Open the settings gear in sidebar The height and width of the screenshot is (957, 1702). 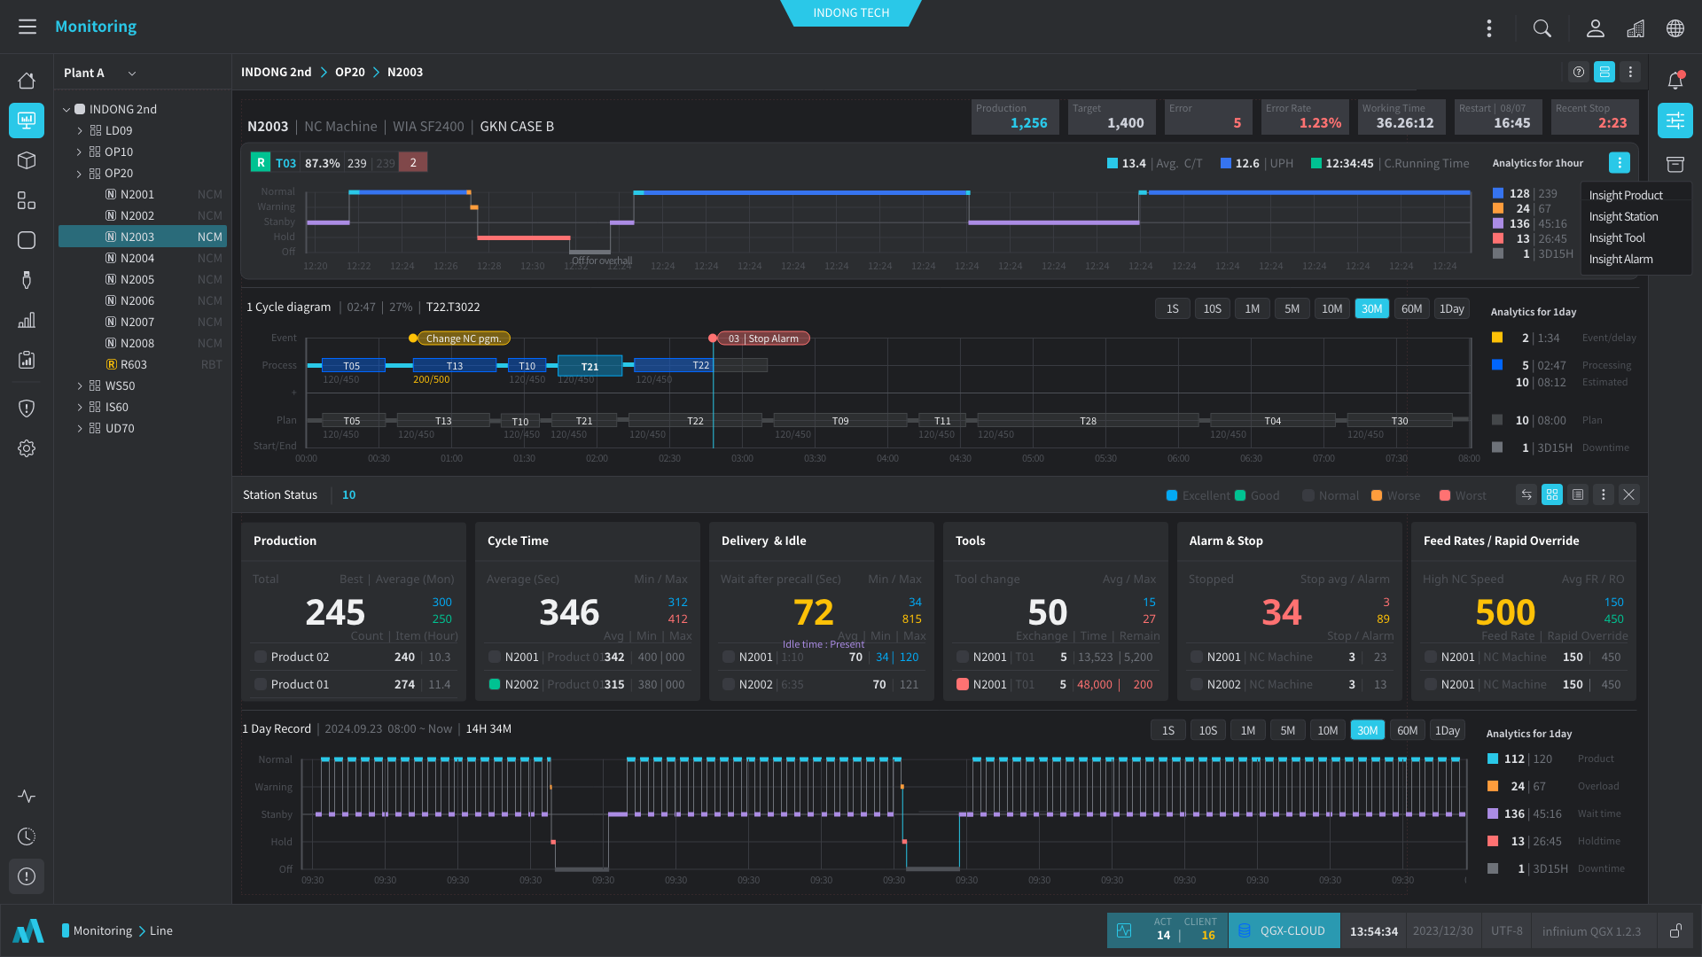pyautogui.click(x=27, y=448)
